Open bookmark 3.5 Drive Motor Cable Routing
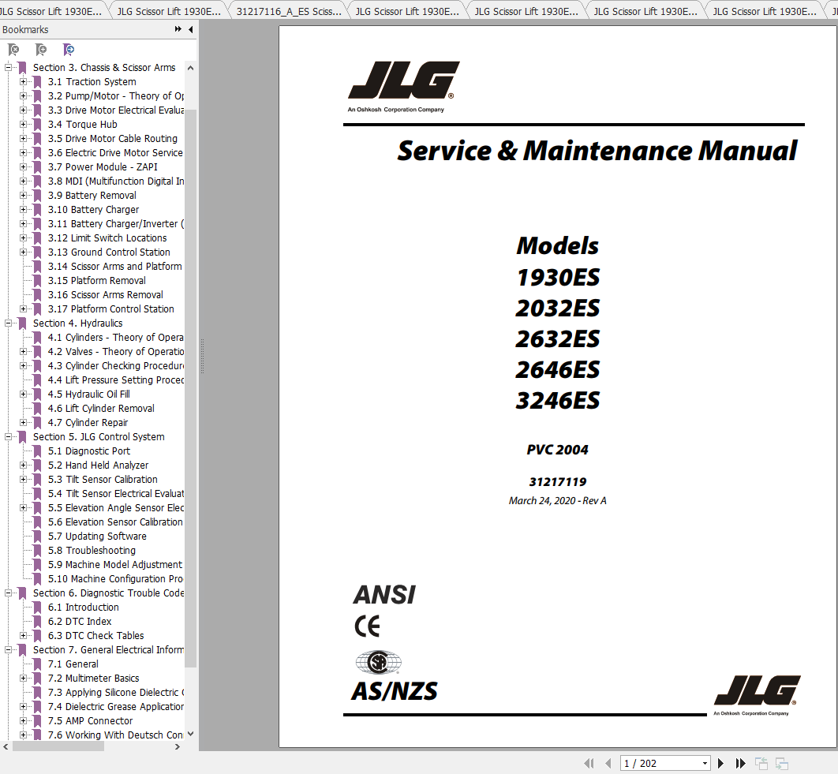Screen dimensions: 838x774 coord(113,138)
